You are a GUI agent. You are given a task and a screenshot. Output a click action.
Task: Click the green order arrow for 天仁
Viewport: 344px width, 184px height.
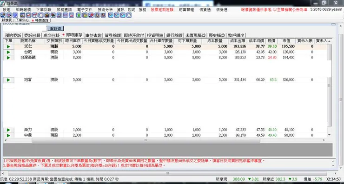pyautogui.click(x=8, y=46)
